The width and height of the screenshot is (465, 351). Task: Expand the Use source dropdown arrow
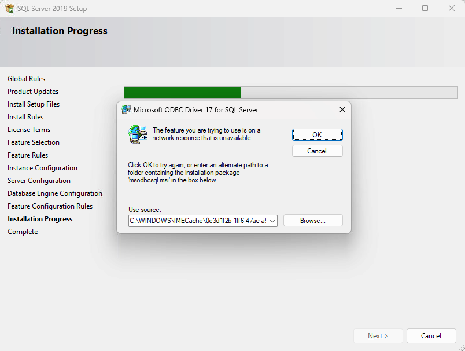click(272, 221)
